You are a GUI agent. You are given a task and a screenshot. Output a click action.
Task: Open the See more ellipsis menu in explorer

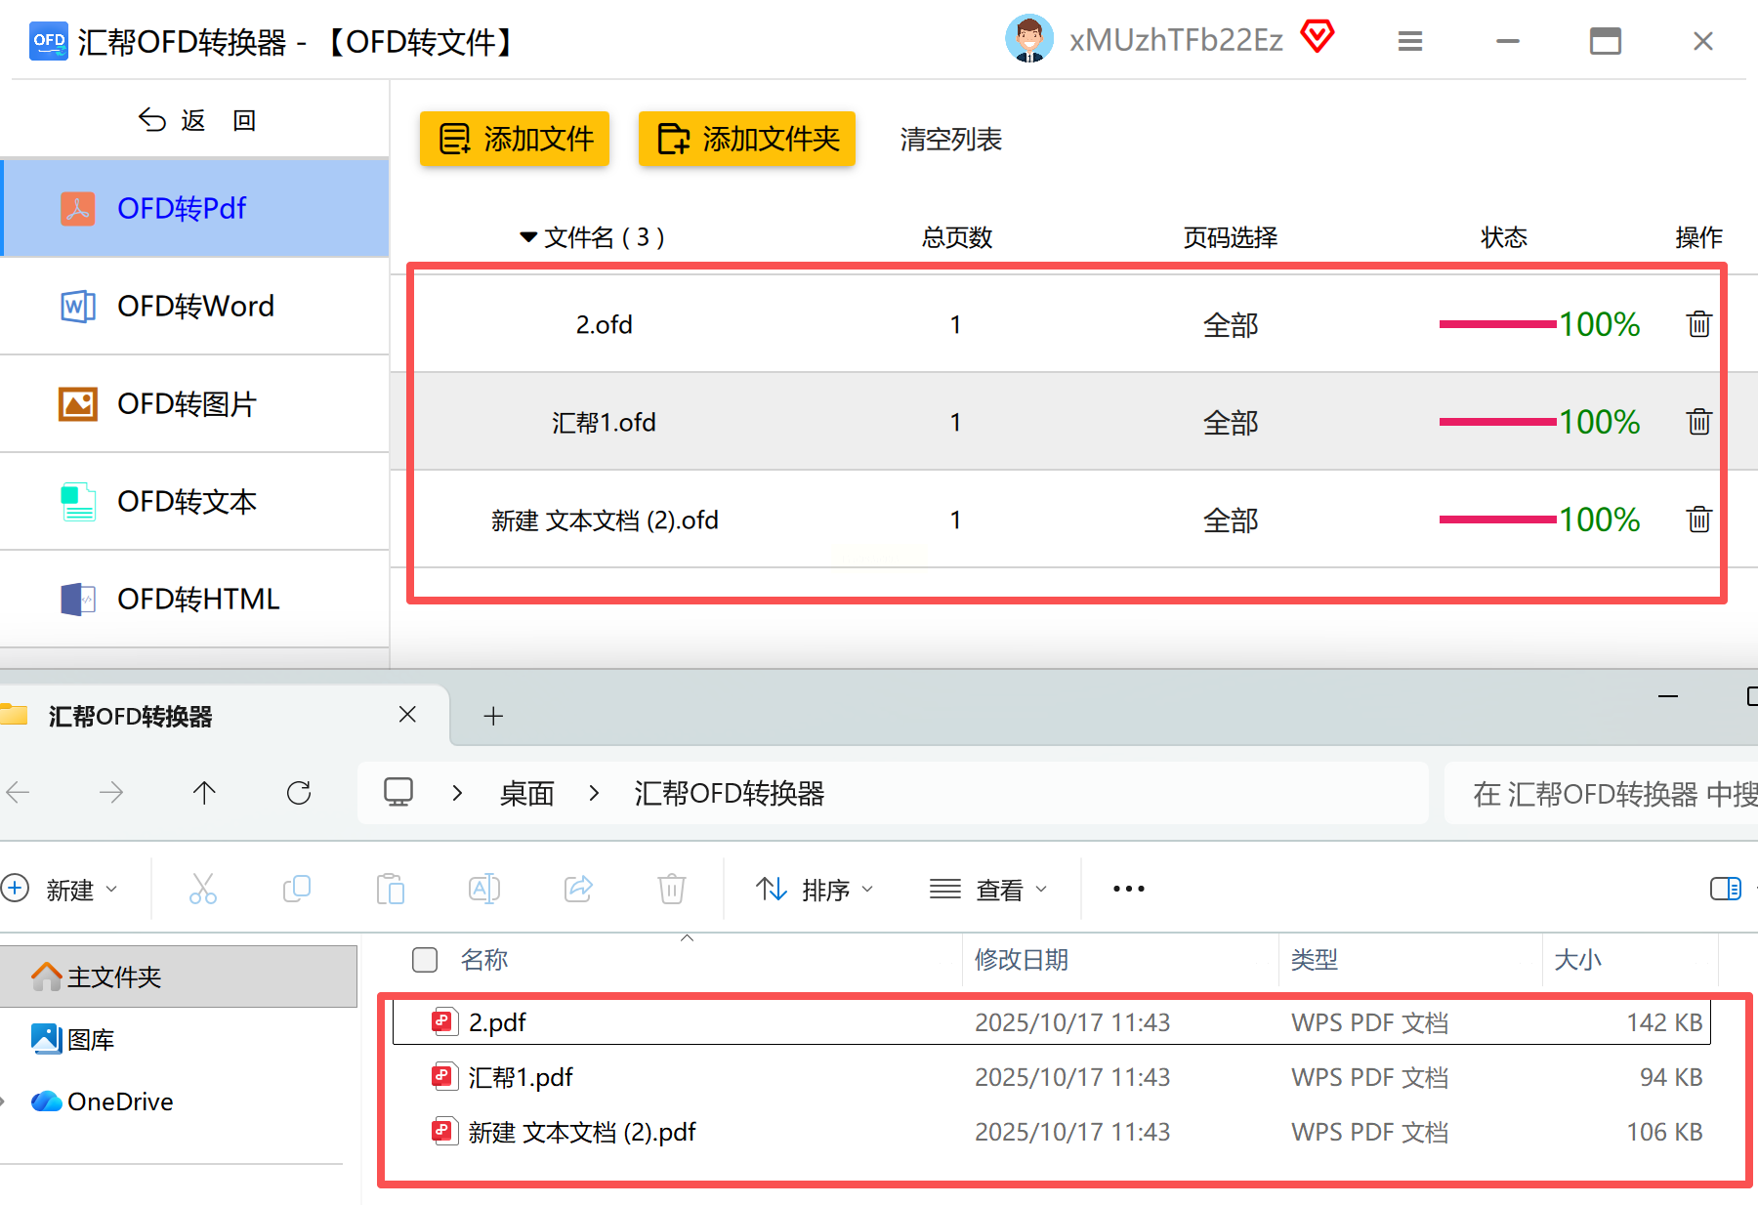[x=1129, y=889]
